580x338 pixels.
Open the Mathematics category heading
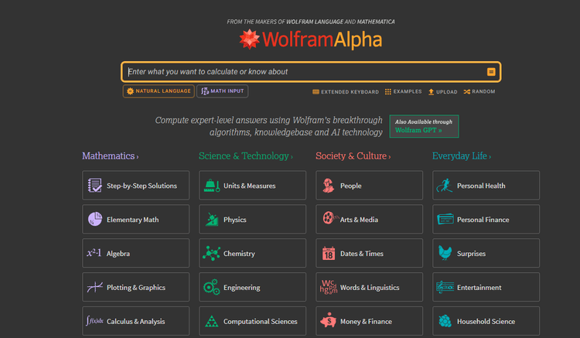(x=111, y=156)
